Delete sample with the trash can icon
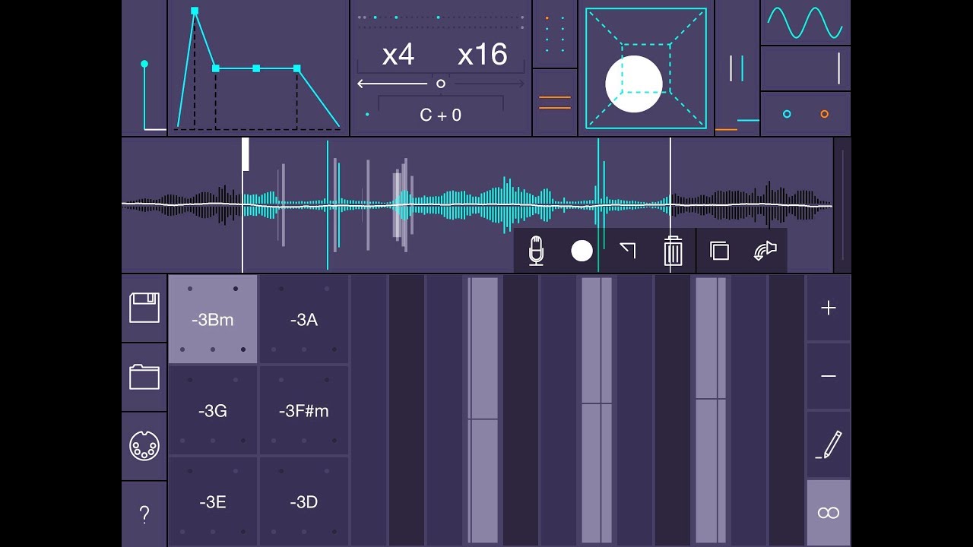The image size is (973, 547). click(x=673, y=251)
